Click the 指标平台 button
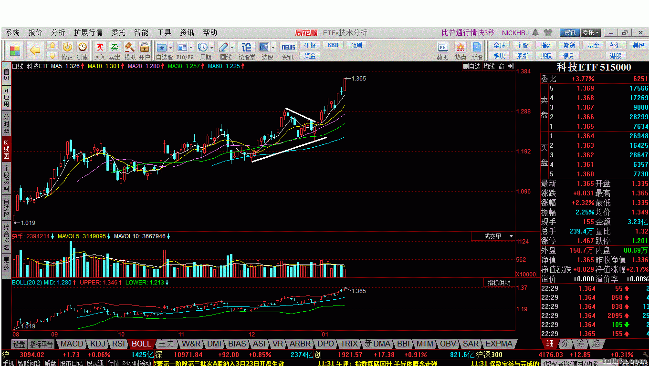The width and height of the screenshot is (649, 366). pos(42,344)
